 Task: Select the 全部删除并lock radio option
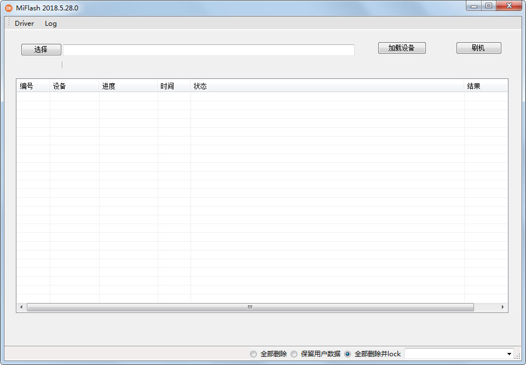pos(348,354)
